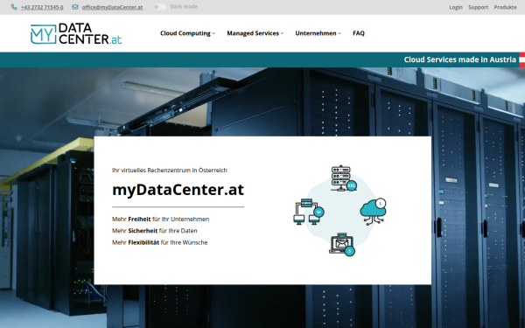This screenshot has height=328, width=525.
Task: Open the Login link
Action: (x=456, y=7)
